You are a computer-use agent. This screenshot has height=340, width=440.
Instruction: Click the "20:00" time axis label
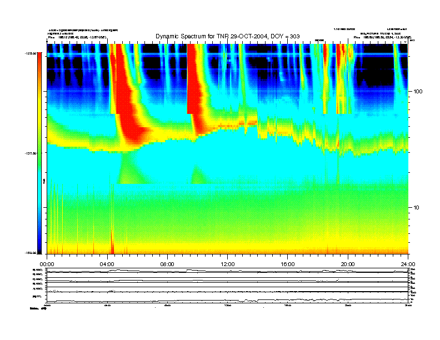click(348, 264)
